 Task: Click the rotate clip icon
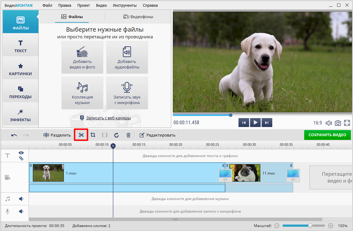coord(116,135)
